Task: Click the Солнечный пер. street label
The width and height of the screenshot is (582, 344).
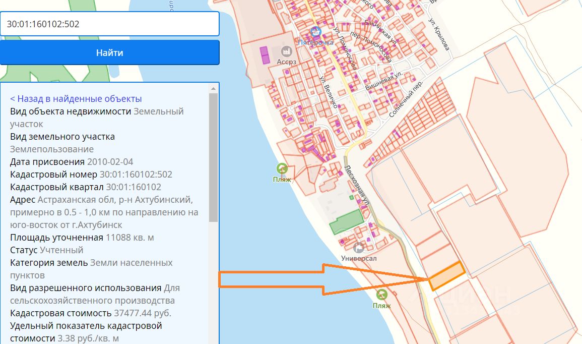Action: click(406, 99)
